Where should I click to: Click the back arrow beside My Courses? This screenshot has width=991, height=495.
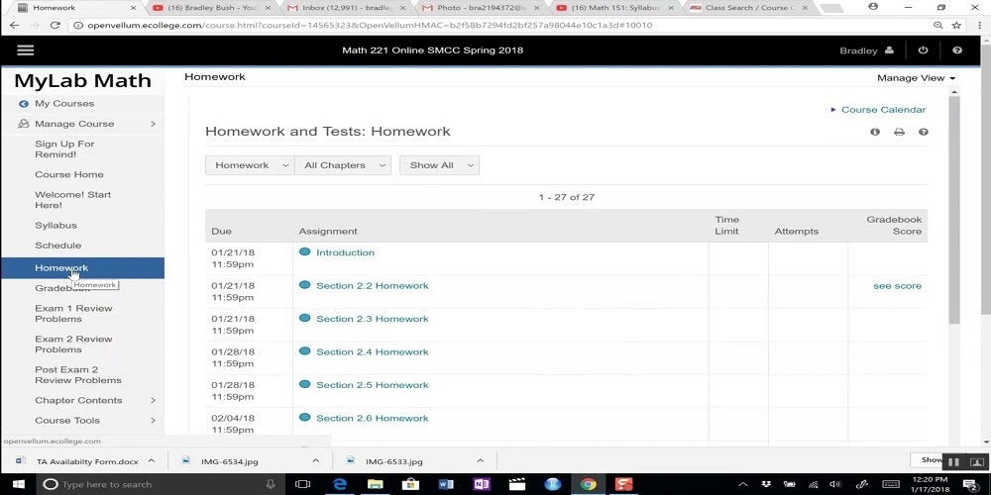click(x=24, y=104)
